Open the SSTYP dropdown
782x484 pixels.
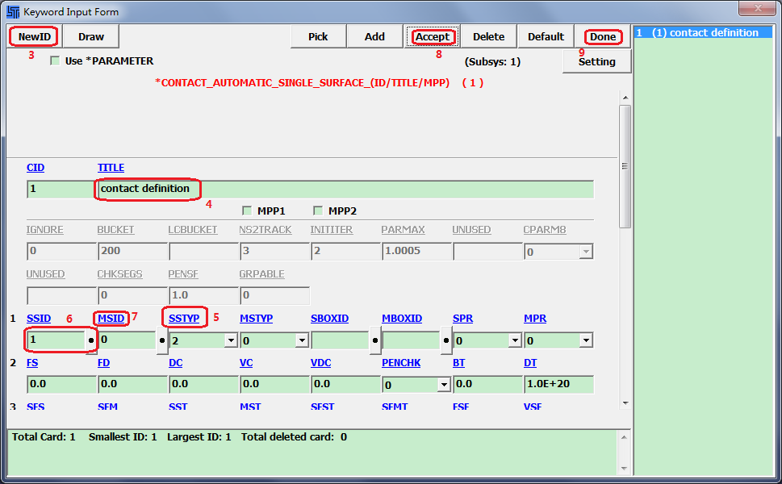pos(230,341)
